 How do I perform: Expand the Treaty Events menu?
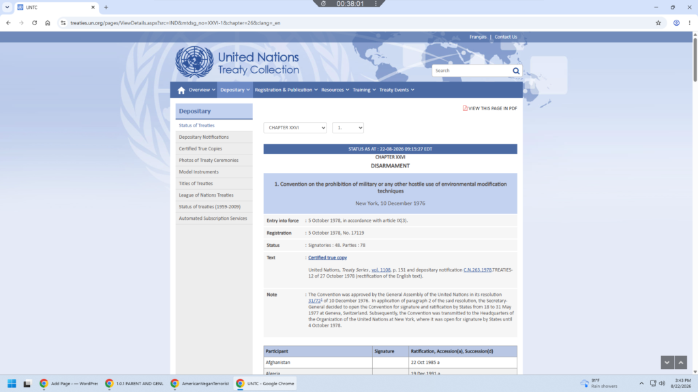396,90
